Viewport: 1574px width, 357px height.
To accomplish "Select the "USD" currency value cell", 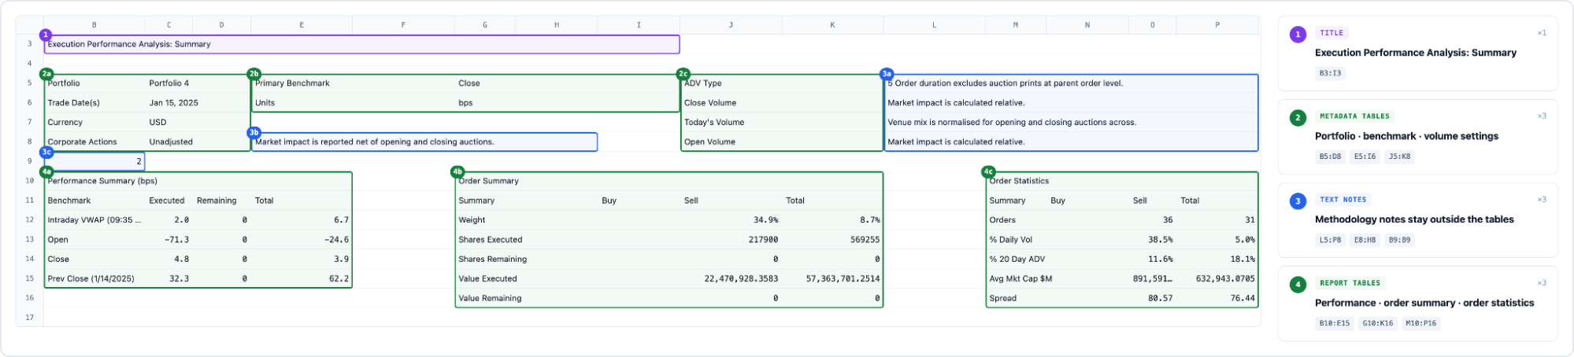I will point(198,123).
